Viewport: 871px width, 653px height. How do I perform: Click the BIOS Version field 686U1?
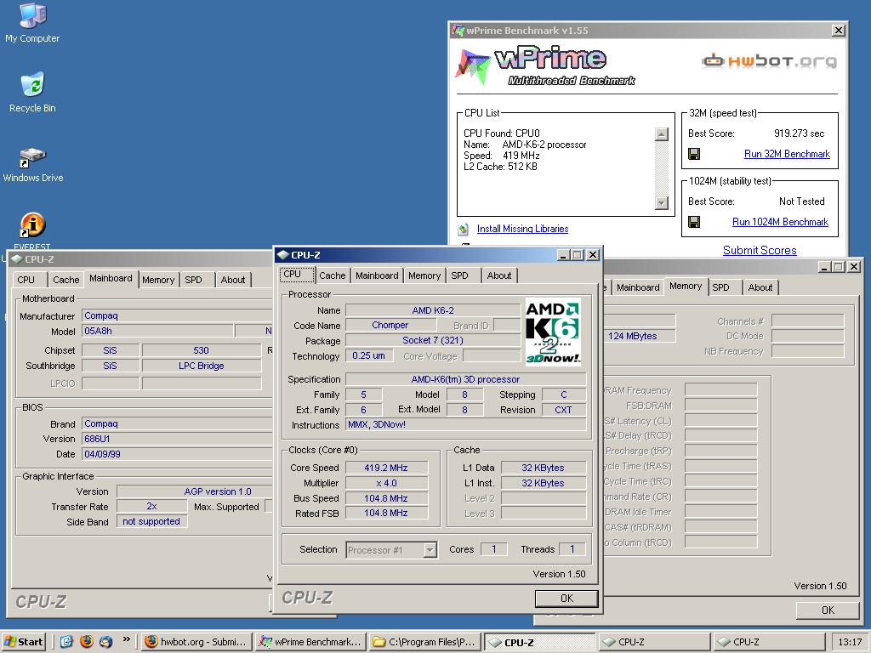coord(177,439)
